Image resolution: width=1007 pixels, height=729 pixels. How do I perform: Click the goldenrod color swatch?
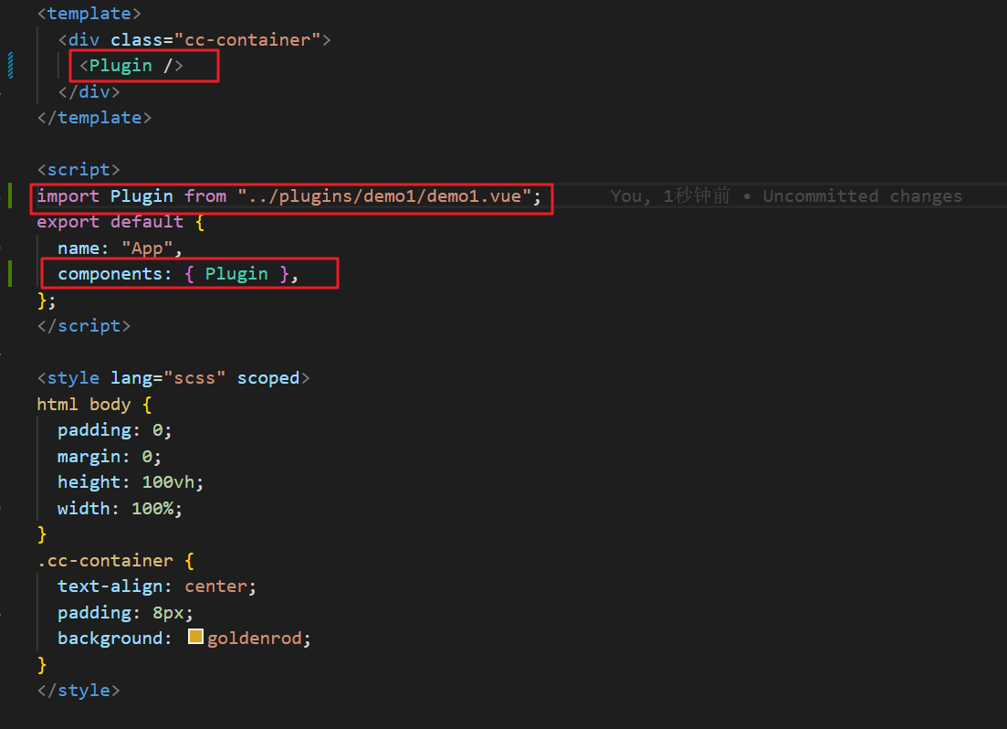click(x=195, y=637)
